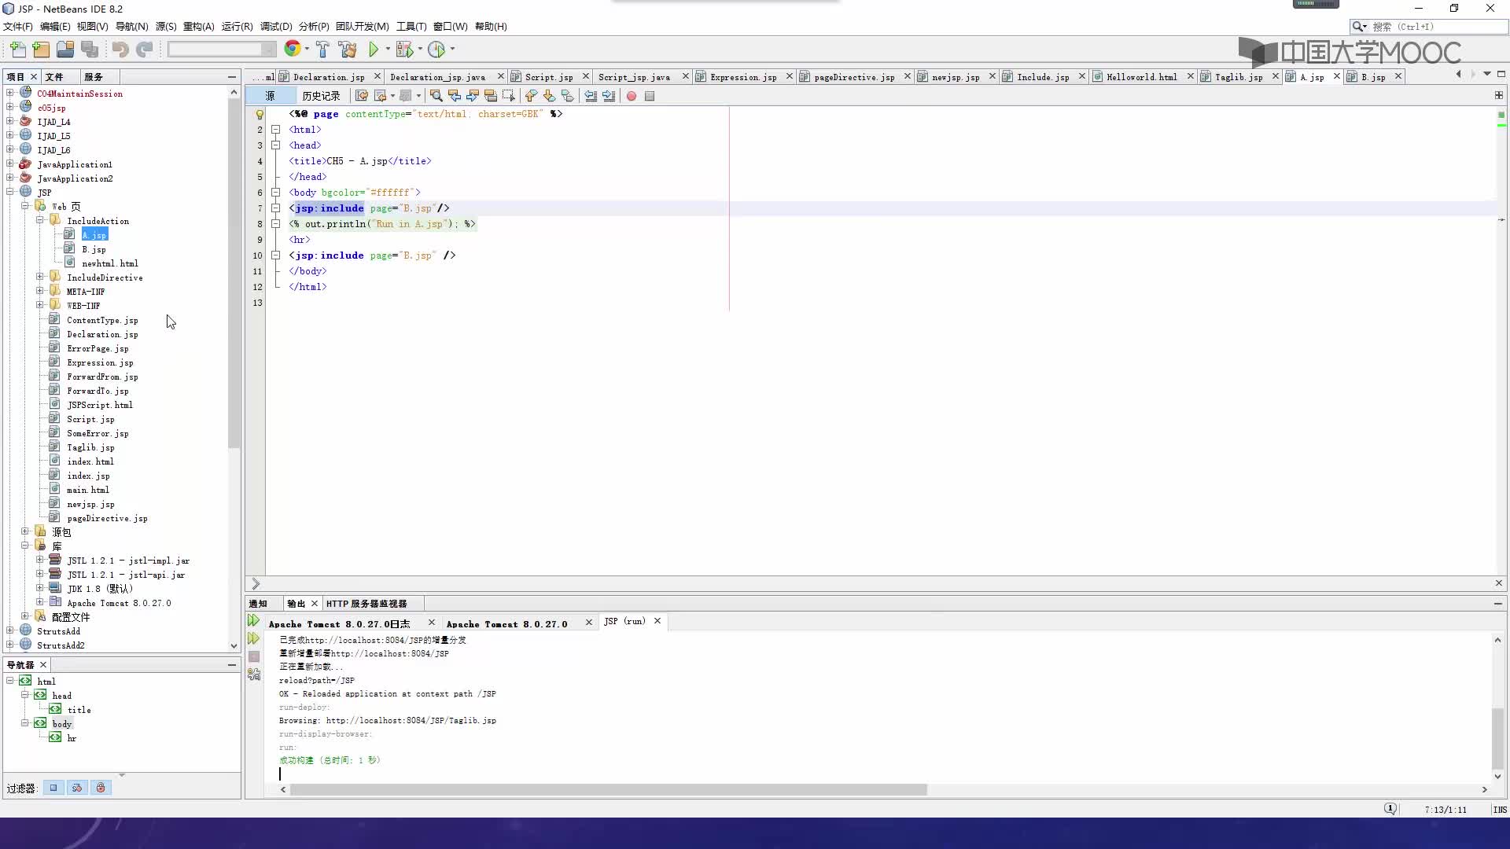The image size is (1510, 849).
Task: Click the Debug Project toolbar icon
Action: [404, 50]
